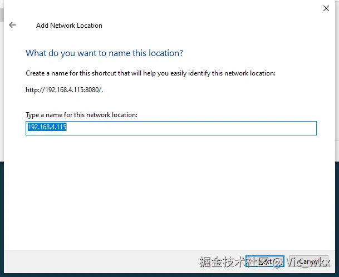Click the dark background right of the dialog

pyautogui.click(x=336, y=211)
